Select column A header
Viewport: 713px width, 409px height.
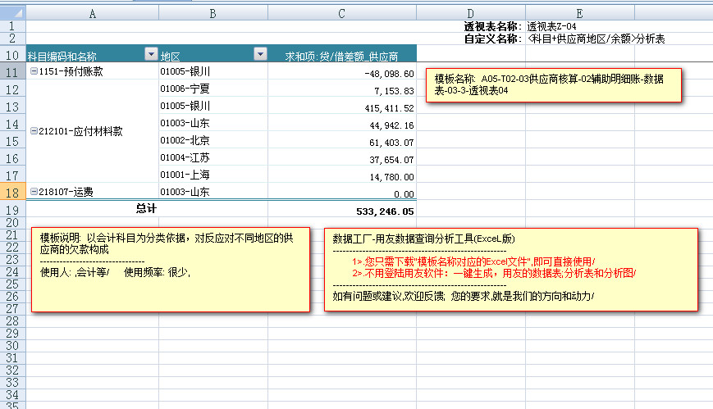click(92, 13)
